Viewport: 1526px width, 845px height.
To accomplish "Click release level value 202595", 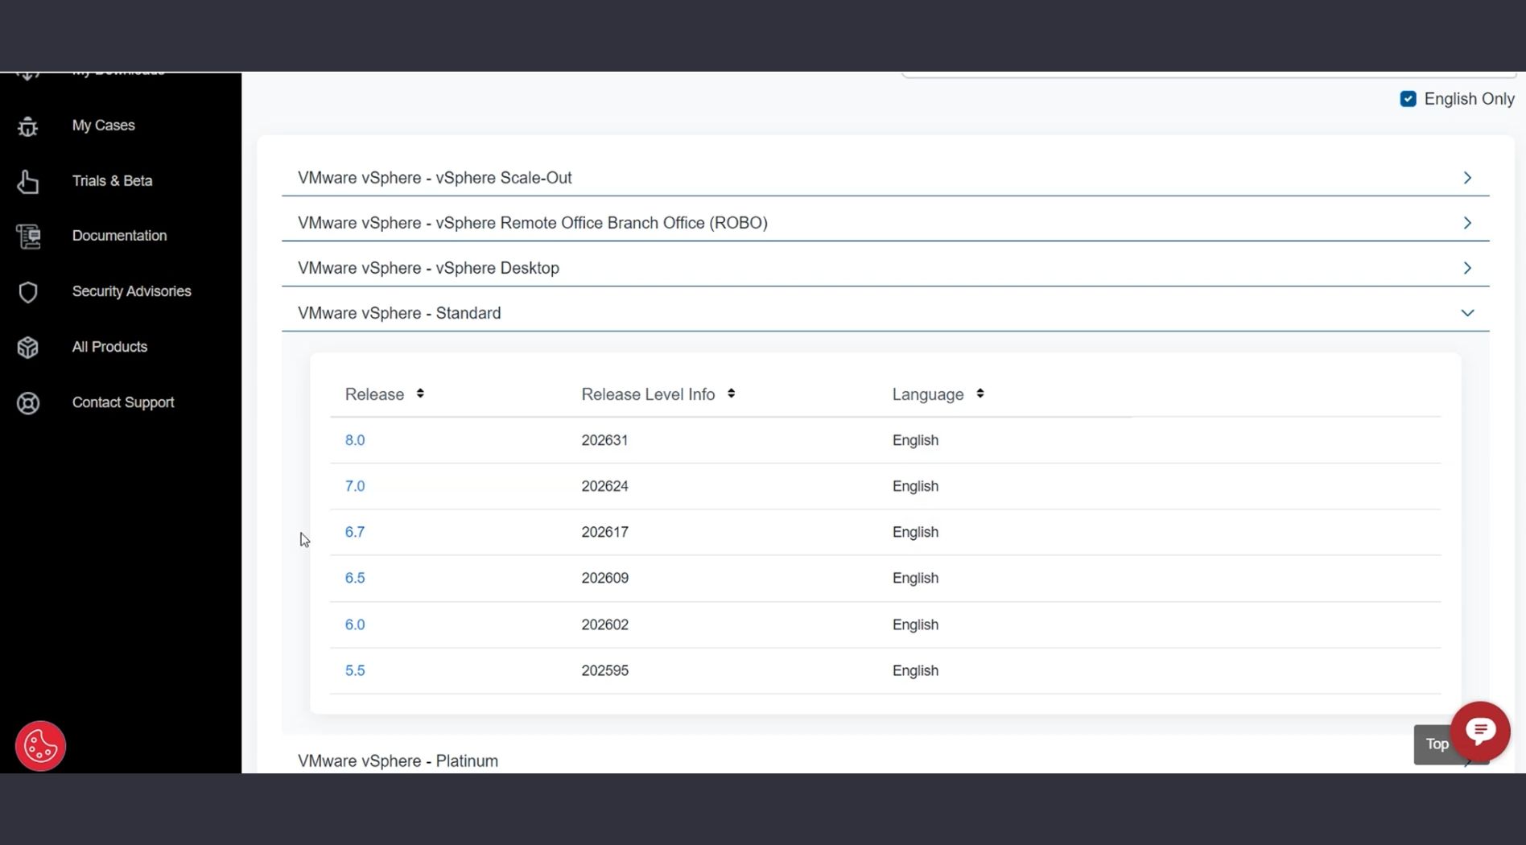I will (604, 670).
